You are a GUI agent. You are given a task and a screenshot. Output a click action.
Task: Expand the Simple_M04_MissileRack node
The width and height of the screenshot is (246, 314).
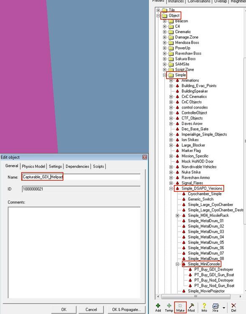click(x=177, y=216)
